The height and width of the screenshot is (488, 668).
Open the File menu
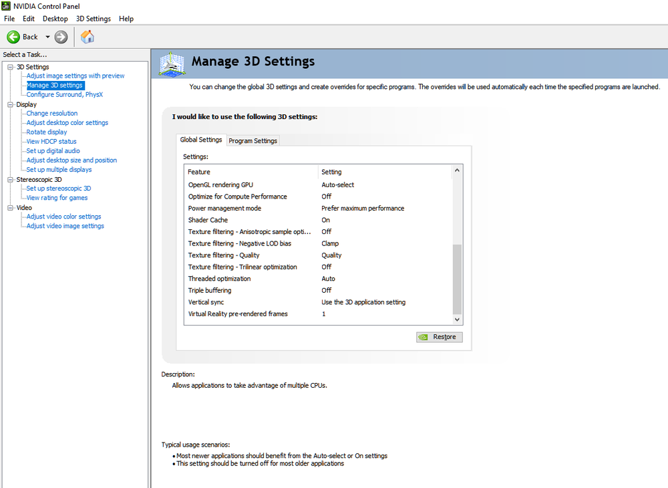click(x=9, y=19)
